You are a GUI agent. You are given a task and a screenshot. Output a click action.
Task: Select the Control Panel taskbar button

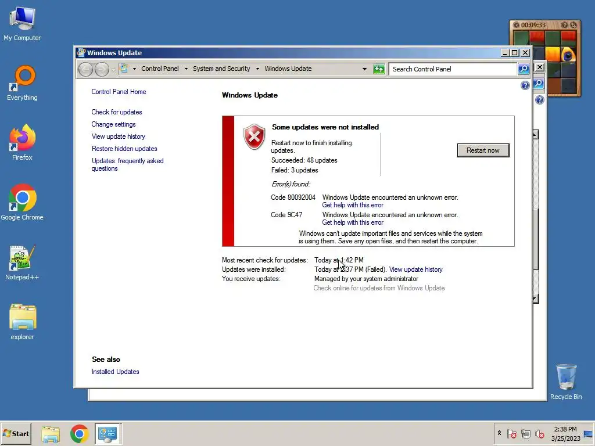pyautogui.click(x=107, y=434)
